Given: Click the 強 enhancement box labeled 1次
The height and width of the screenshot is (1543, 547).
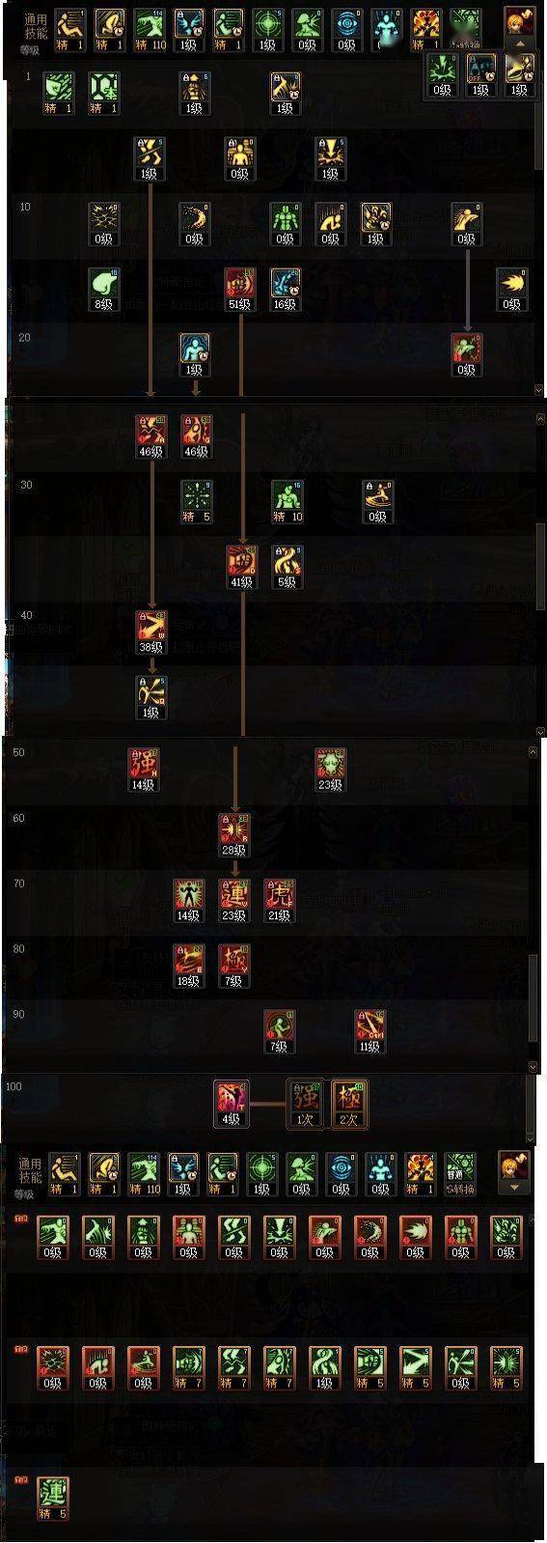Looking at the screenshot, I should [x=304, y=1104].
